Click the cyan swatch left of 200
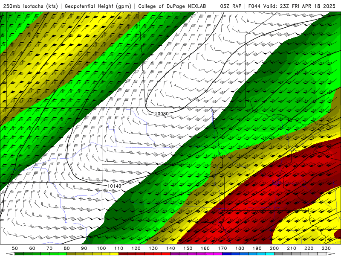Image resolution: width=341 pixels, height=256 pixels. coord(270,254)
